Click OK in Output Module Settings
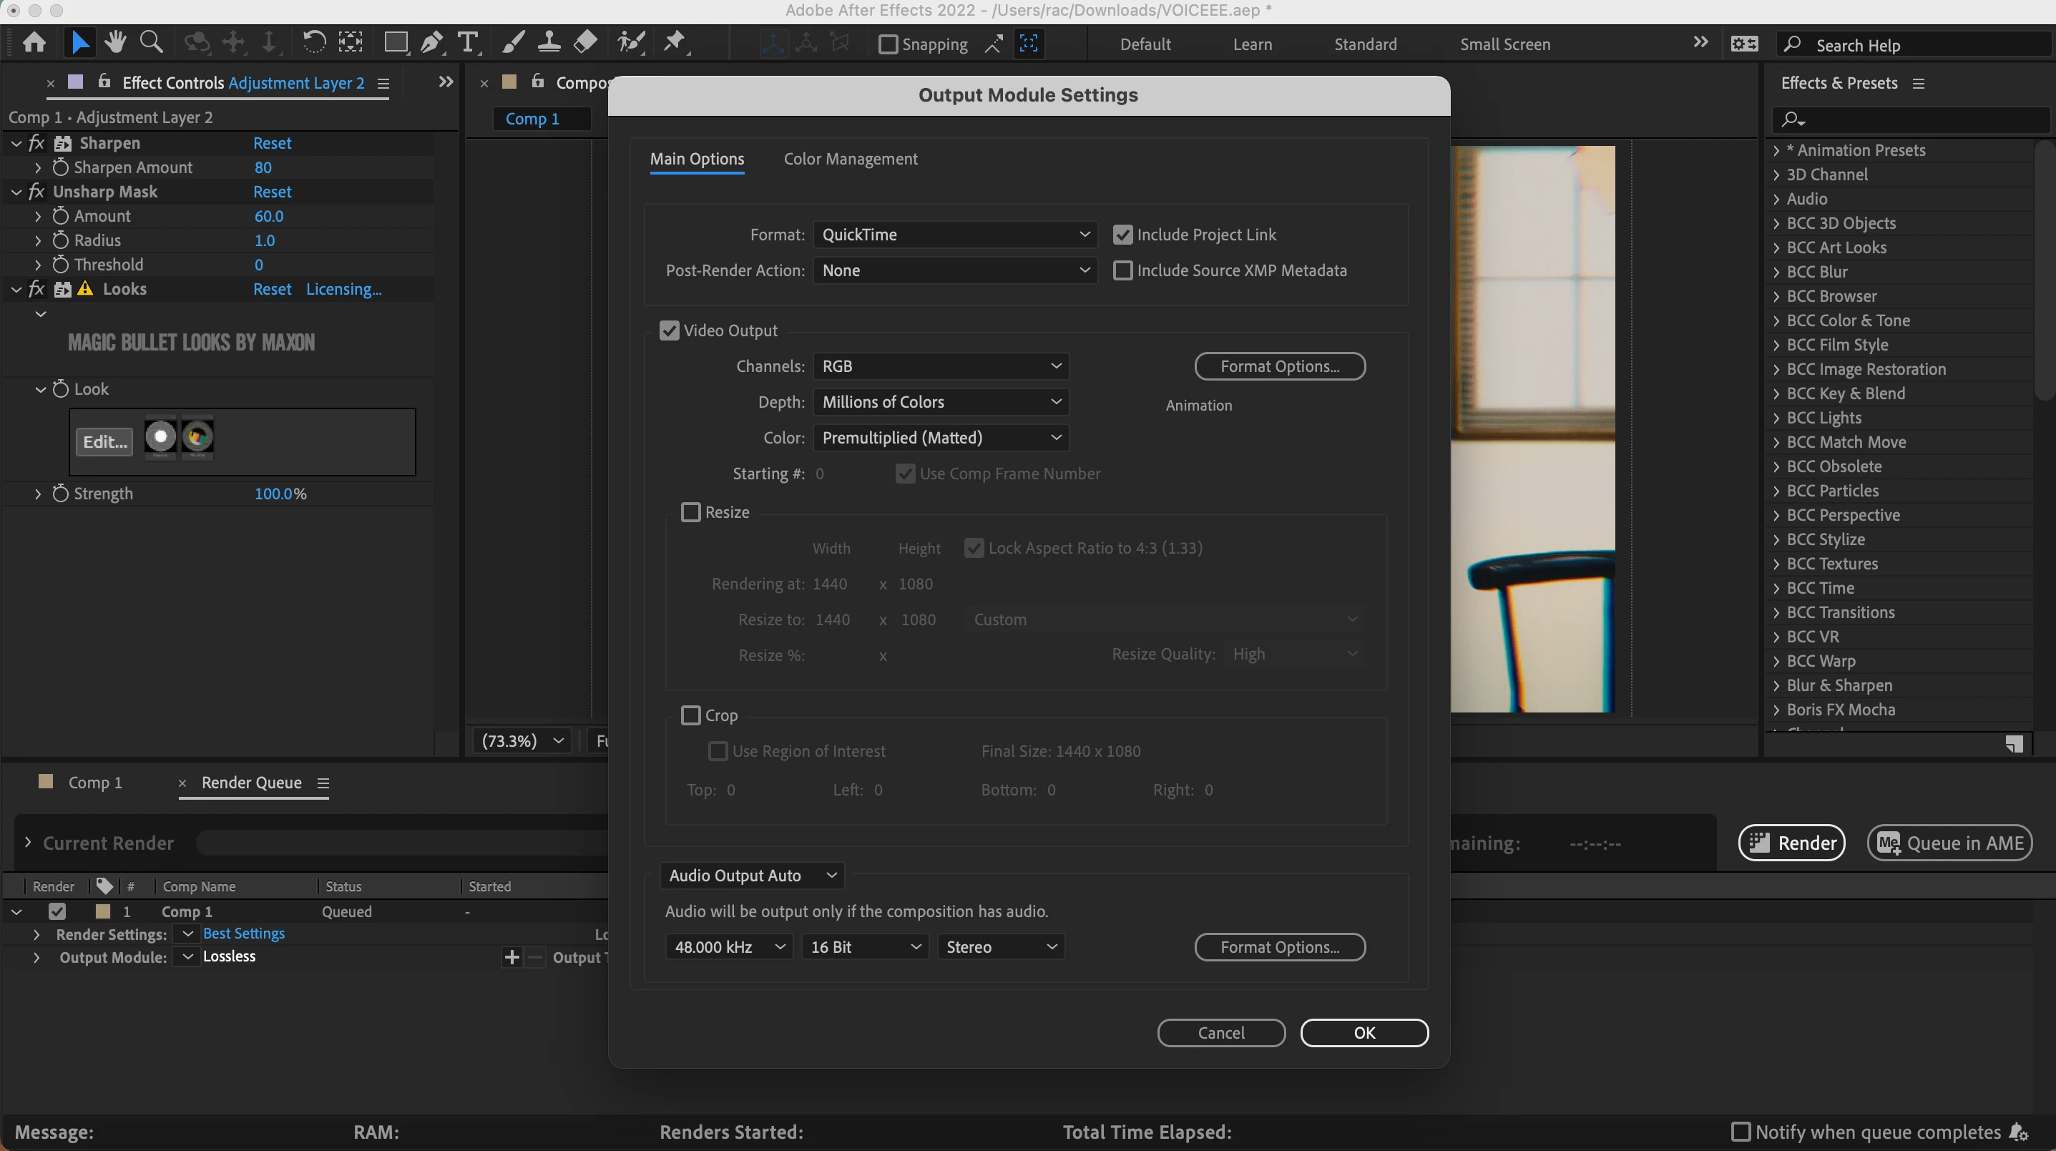Screen dimensions: 2056x1151 [x=1364, y=1032]
